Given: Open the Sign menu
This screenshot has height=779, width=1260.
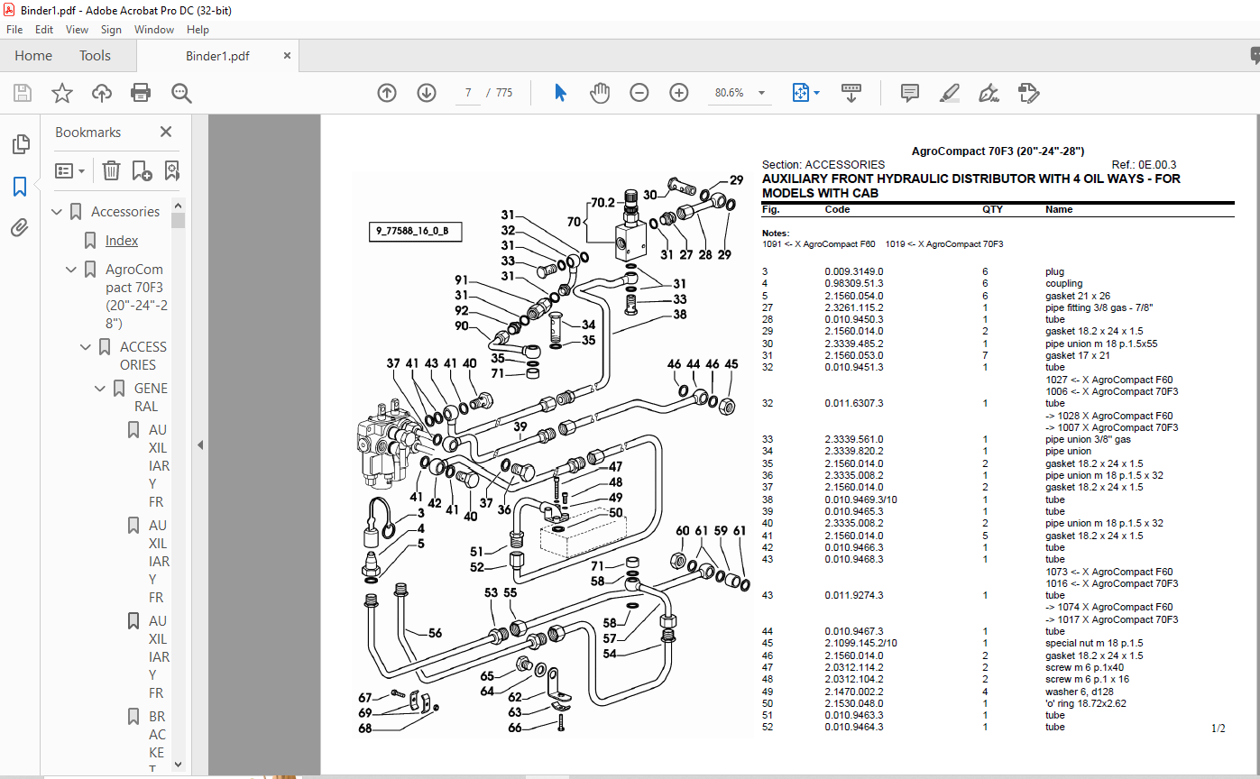Looking at the screenshot, I should [x=111, y=30].
